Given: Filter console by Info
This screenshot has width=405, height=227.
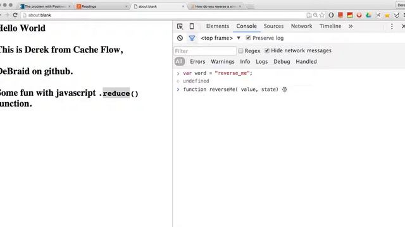Looking at the screenshot, I should tap(245, 62).
